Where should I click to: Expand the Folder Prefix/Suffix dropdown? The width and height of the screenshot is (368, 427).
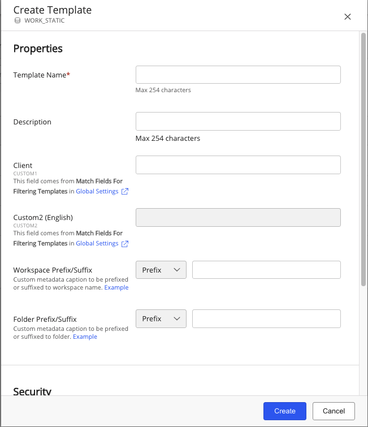[161, 318]
